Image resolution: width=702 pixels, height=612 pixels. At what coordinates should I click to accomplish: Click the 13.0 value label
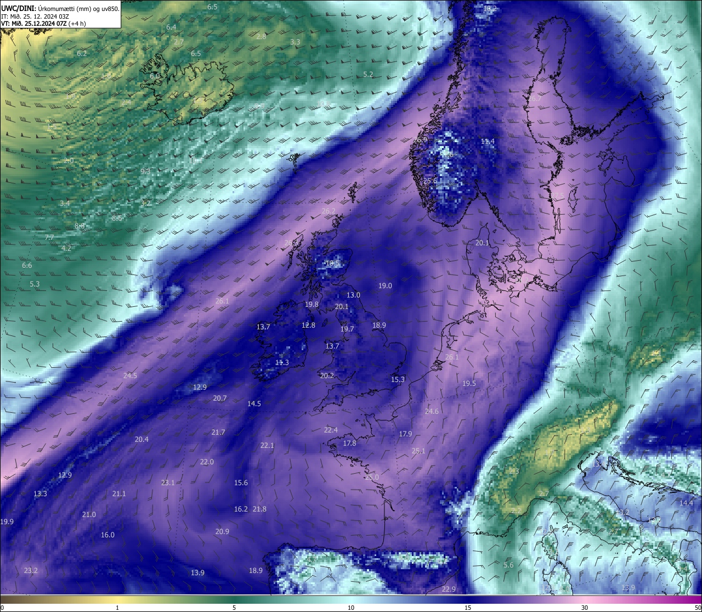[353, 295]
